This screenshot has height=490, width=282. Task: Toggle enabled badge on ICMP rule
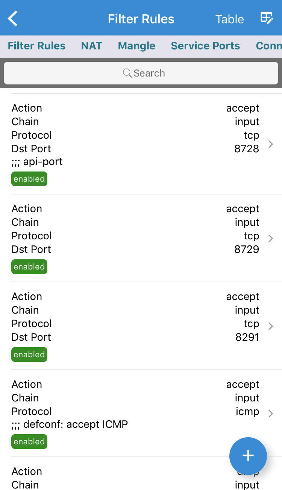click(x=29, y=442)
